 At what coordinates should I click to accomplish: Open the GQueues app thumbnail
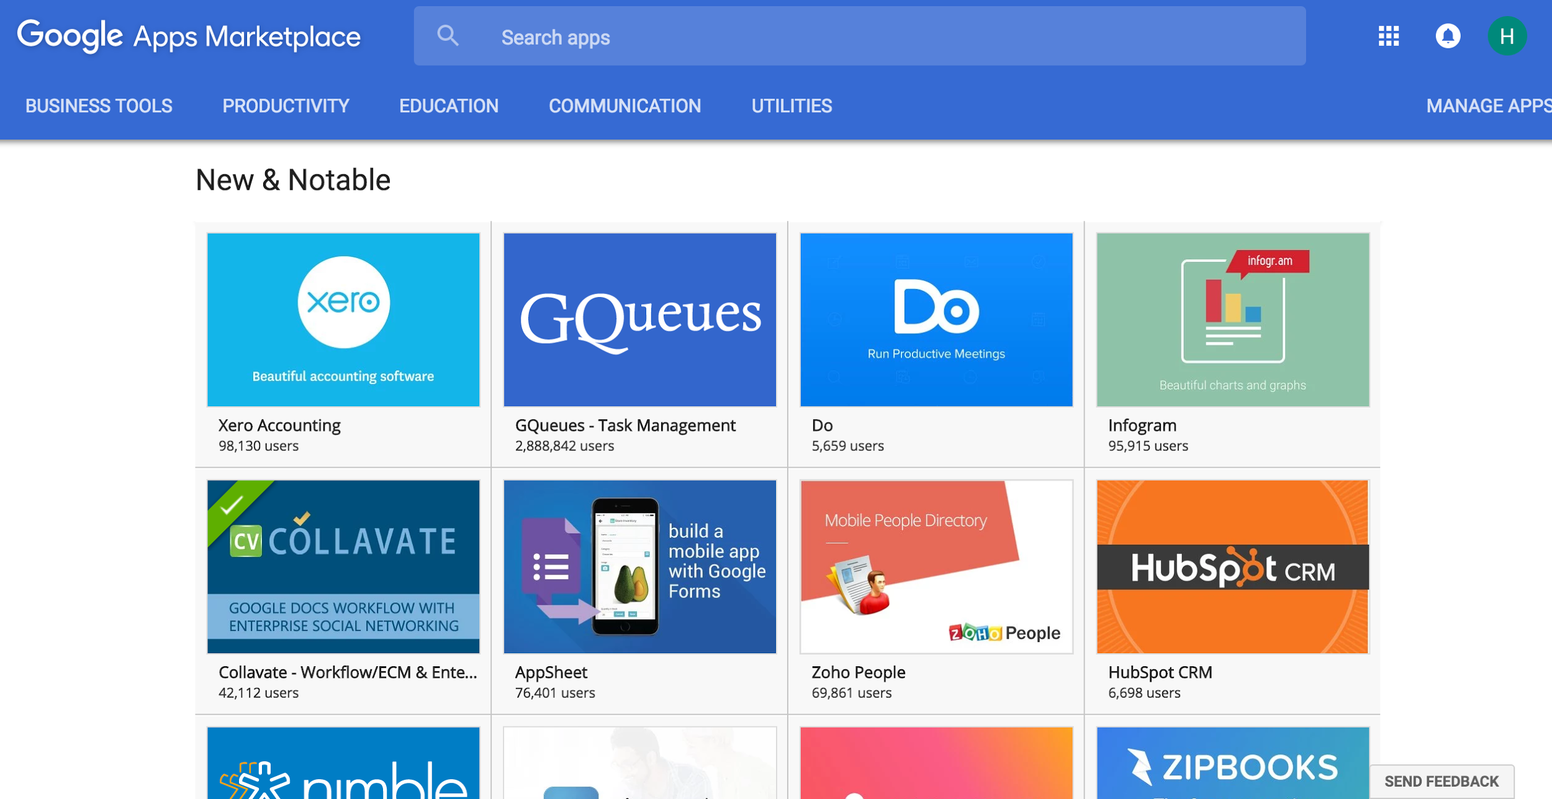640,319
